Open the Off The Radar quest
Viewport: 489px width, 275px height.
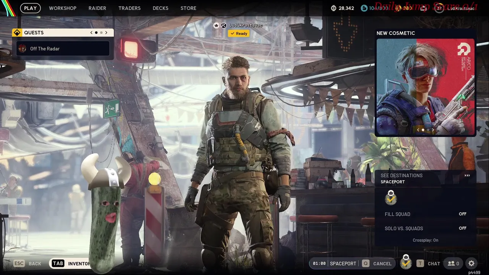pos(63,49)
